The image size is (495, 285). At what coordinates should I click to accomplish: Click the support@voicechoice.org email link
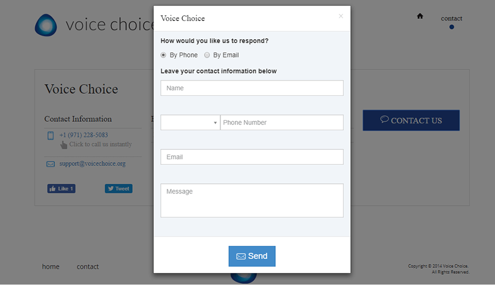[x=92, y=164]
